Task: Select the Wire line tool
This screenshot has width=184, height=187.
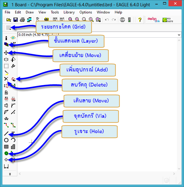Action: [x=6, y=133]
